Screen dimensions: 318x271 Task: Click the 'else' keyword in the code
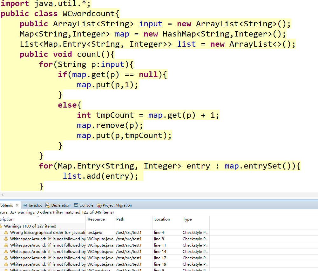point(67,105)
